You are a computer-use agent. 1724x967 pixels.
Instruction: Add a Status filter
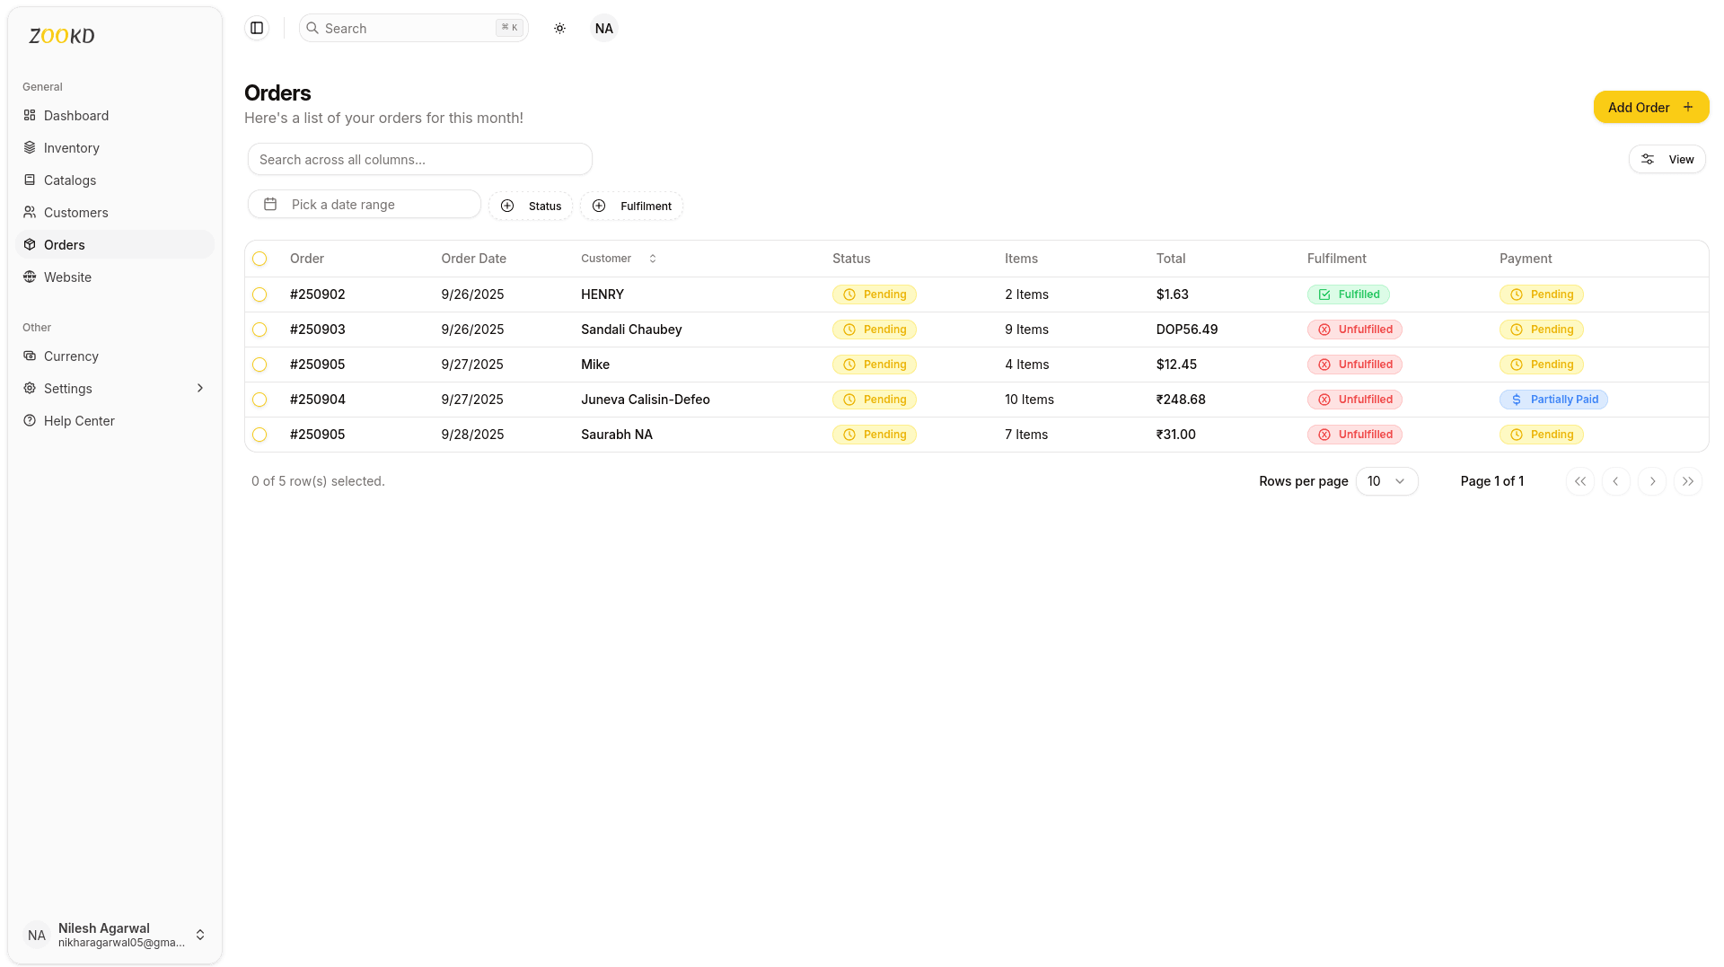click(x=531, y=206)
